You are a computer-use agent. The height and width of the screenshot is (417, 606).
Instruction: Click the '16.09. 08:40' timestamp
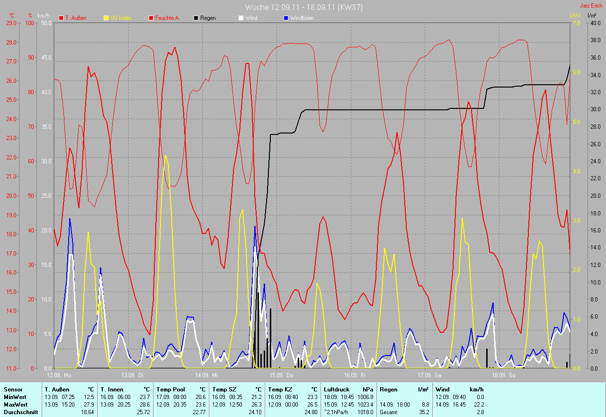(284, 397)
